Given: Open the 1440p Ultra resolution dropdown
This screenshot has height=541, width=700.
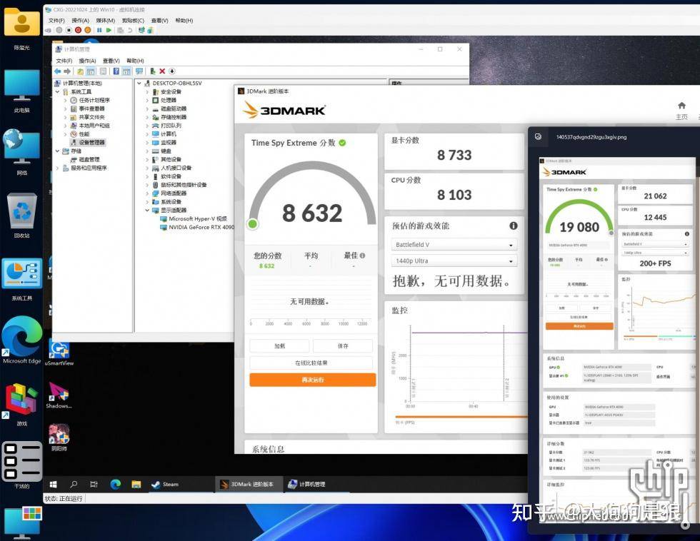Looking at the screenshot, I should click(x=454, y=261).
